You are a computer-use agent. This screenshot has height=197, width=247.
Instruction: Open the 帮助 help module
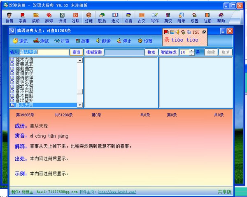click(221, 18)
